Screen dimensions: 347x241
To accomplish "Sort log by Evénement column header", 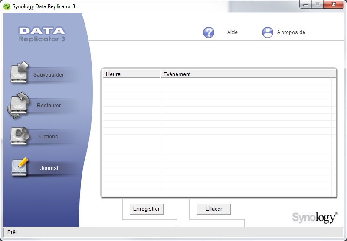I will tap(246, 74).
